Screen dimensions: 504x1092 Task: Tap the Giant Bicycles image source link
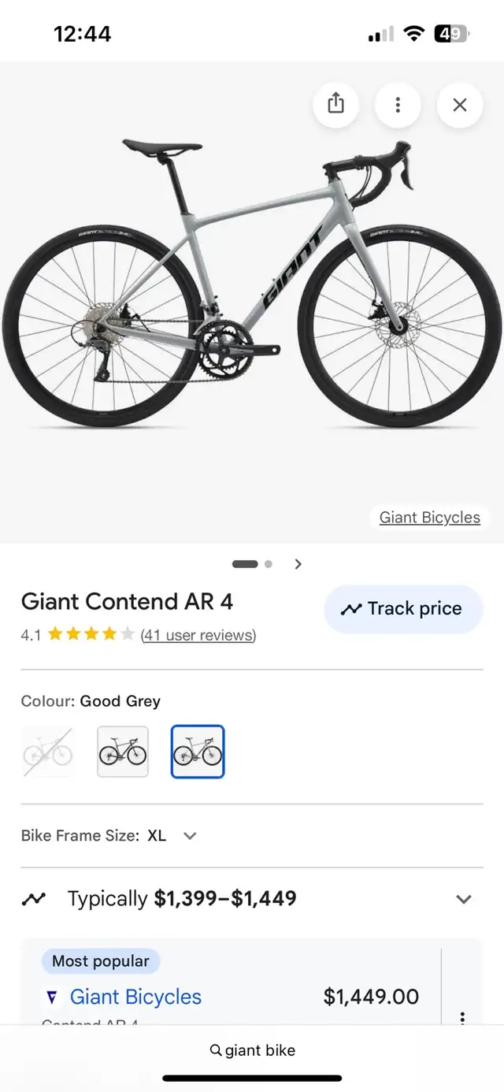tap(429, 518)
